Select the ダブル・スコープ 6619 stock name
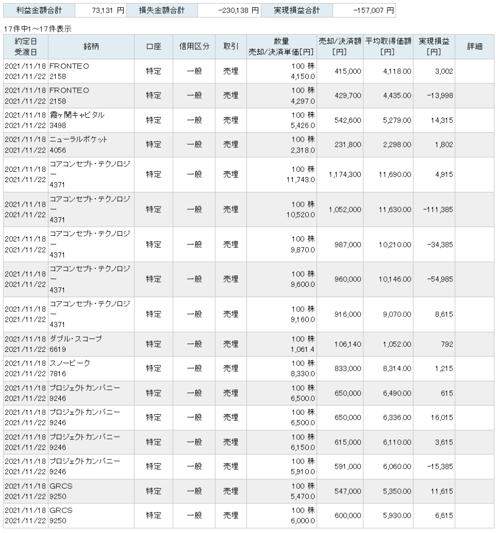The image size is (496, 533). [76, 344]
